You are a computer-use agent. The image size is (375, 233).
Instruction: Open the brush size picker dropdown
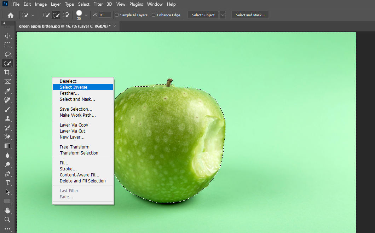pyautogui.click(x=86, y=15)
